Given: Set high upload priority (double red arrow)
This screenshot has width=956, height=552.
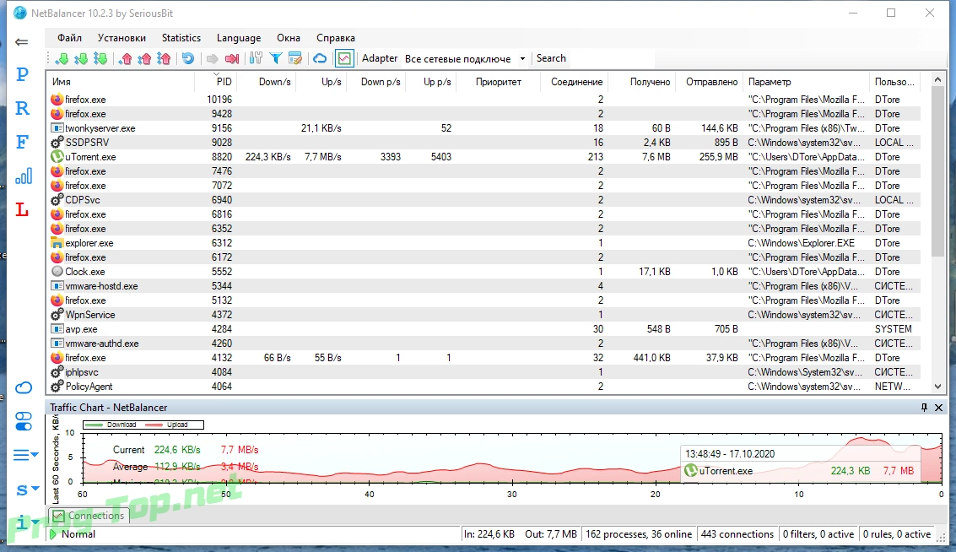Looking at the screenshot, I should pyautogui.click(x=164, y=58).
